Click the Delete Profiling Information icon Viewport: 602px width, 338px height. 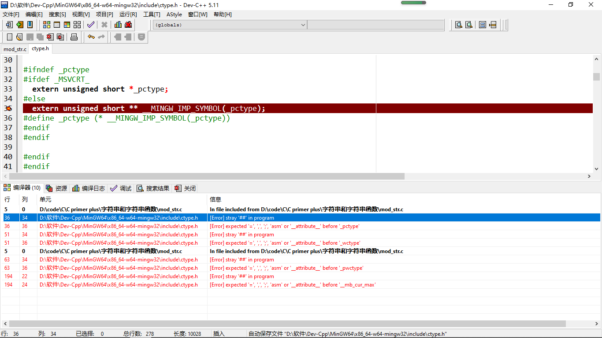tap(128, 25)
